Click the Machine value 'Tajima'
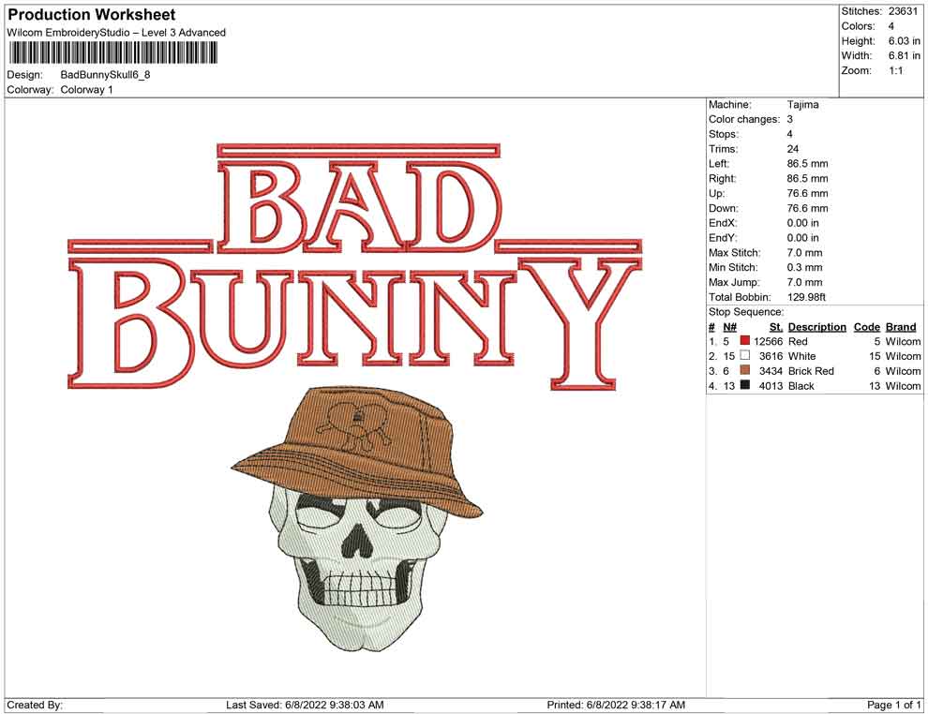The height and width of the screenshot is (714, 928). [x=803, y=105]
